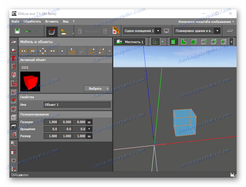Open the 'Вставить' menu
Viewport: 246px width, 187px height.
tap(52, 21)
